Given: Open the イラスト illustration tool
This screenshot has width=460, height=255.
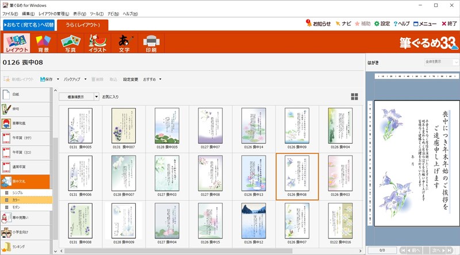Looking at the screenshot, I should 97,43.
